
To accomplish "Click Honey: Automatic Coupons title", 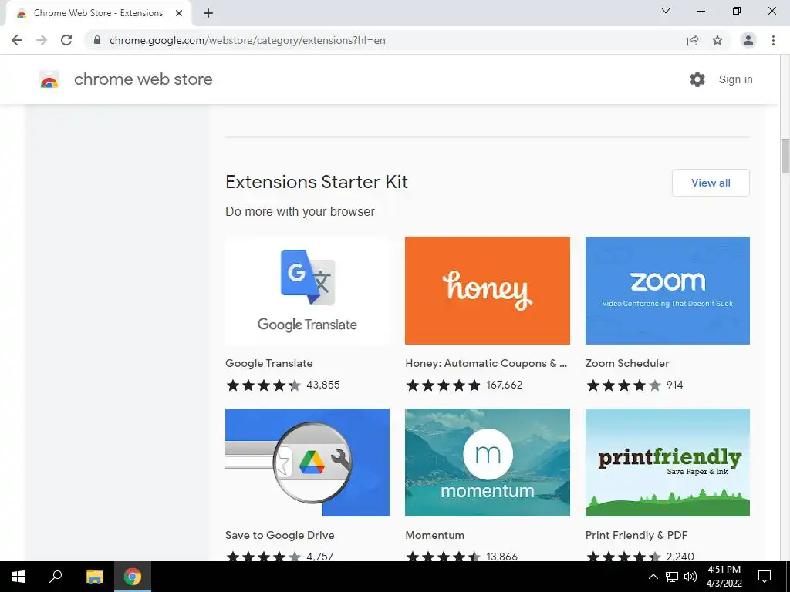I will (x=486, y=364).
